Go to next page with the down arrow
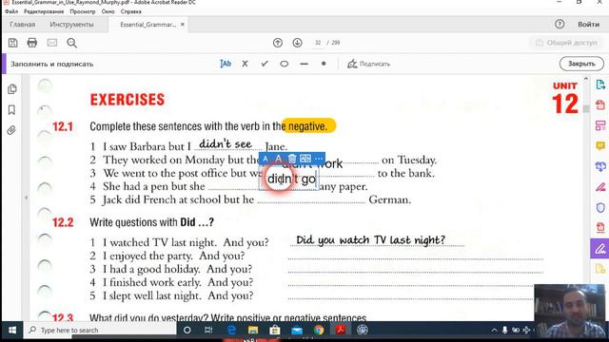609x342 pixels. (298, 43)
